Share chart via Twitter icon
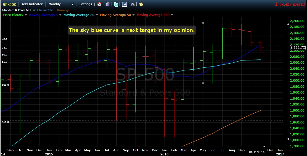The width and height of the screenshot is (307, 156). (116, 4)
